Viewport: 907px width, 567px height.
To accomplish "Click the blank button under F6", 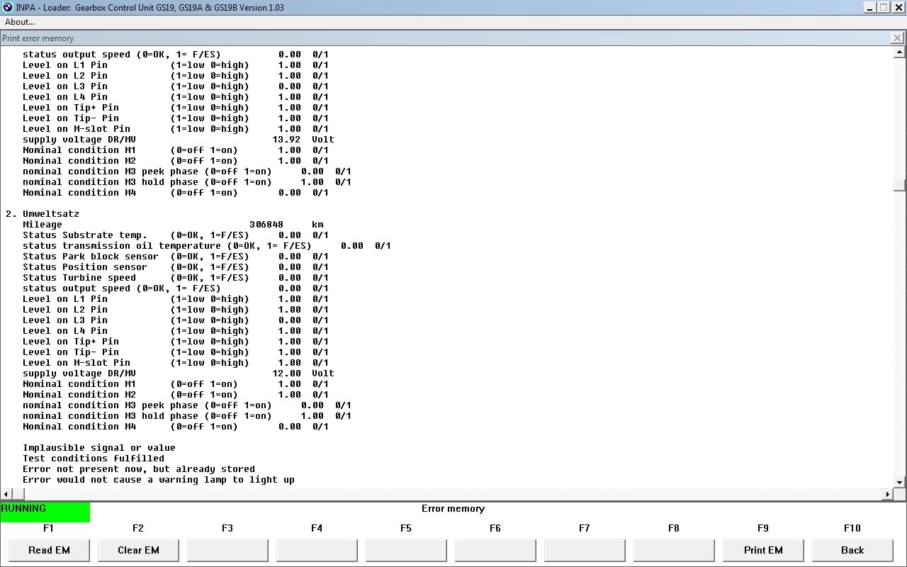I will pos(495,550).
